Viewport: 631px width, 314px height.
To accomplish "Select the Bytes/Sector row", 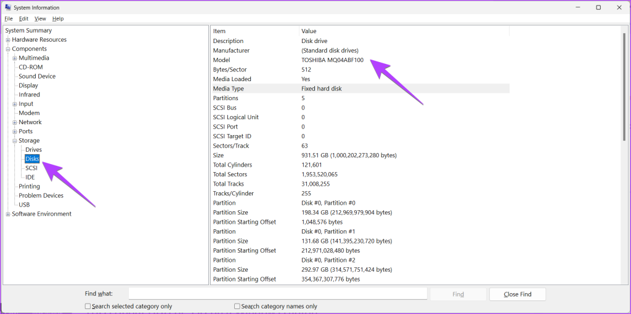I will point(360,69).
